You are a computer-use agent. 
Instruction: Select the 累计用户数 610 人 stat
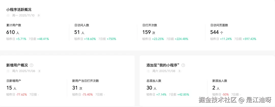(13, 32)
